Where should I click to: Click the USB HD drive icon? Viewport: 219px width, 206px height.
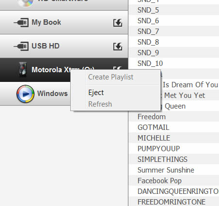(21, 46)
